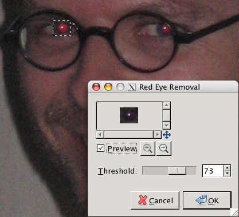The image size is (239, 217).
Task: Click the selected red eye in the photo
Action: coord(62,28)
